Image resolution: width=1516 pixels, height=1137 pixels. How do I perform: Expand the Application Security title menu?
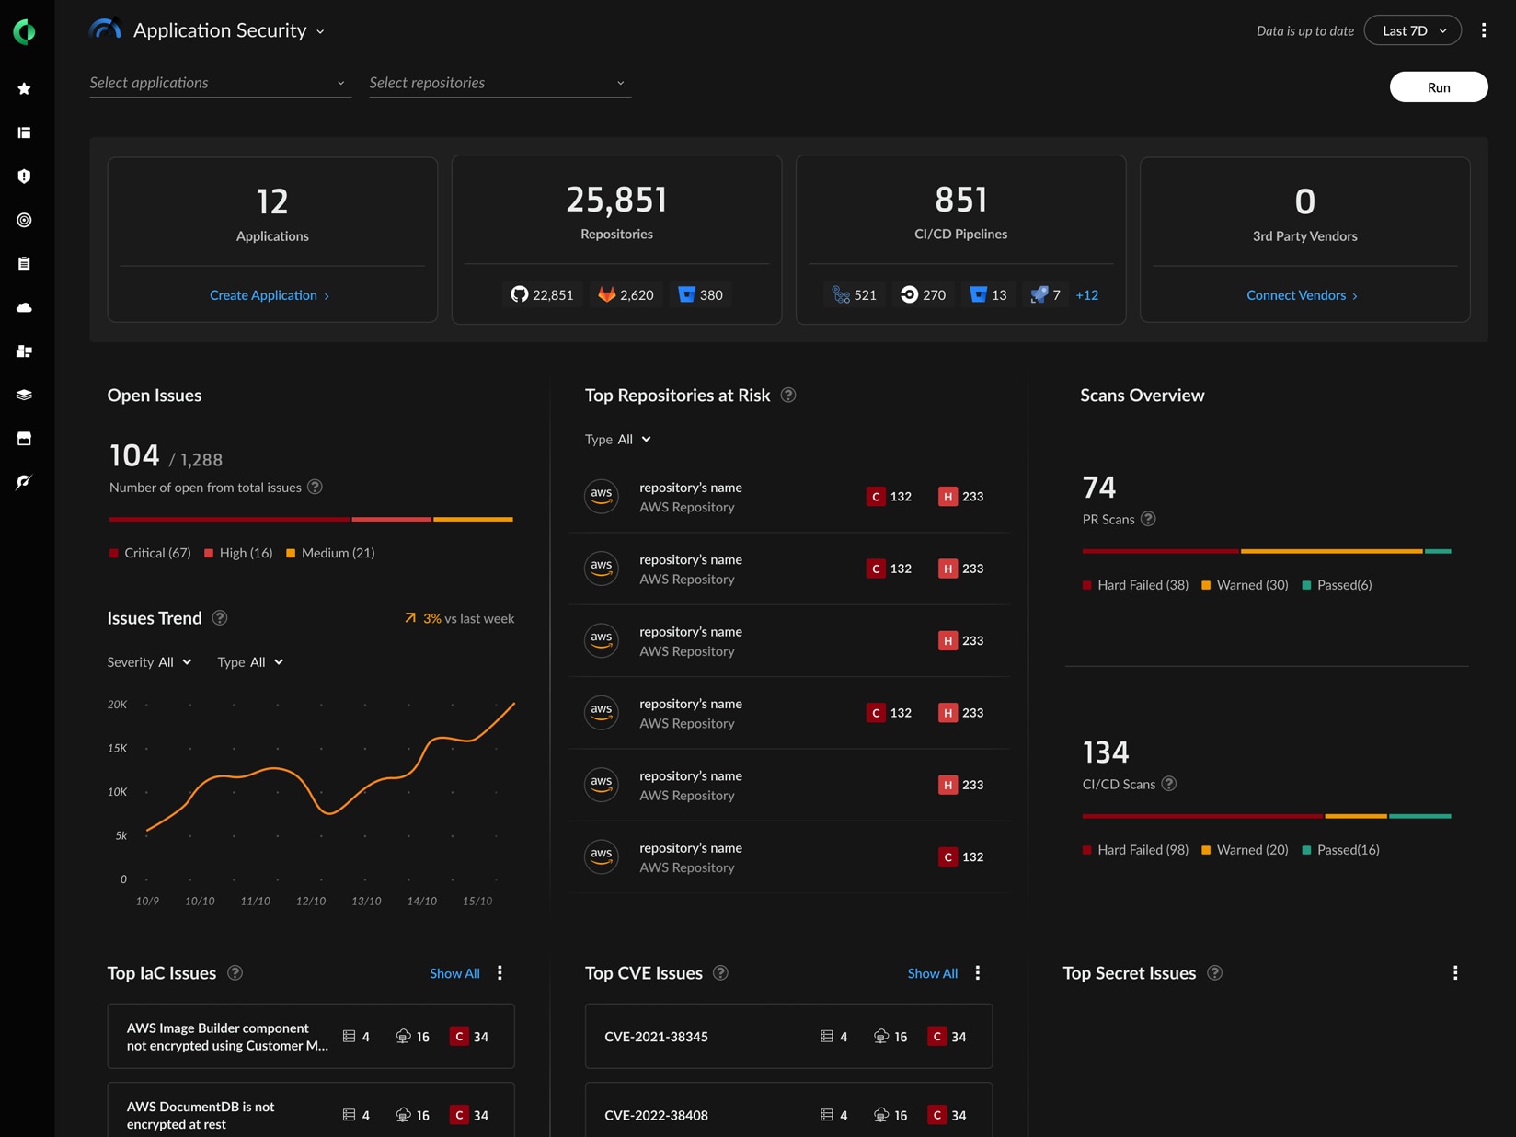tap(320, 30)
